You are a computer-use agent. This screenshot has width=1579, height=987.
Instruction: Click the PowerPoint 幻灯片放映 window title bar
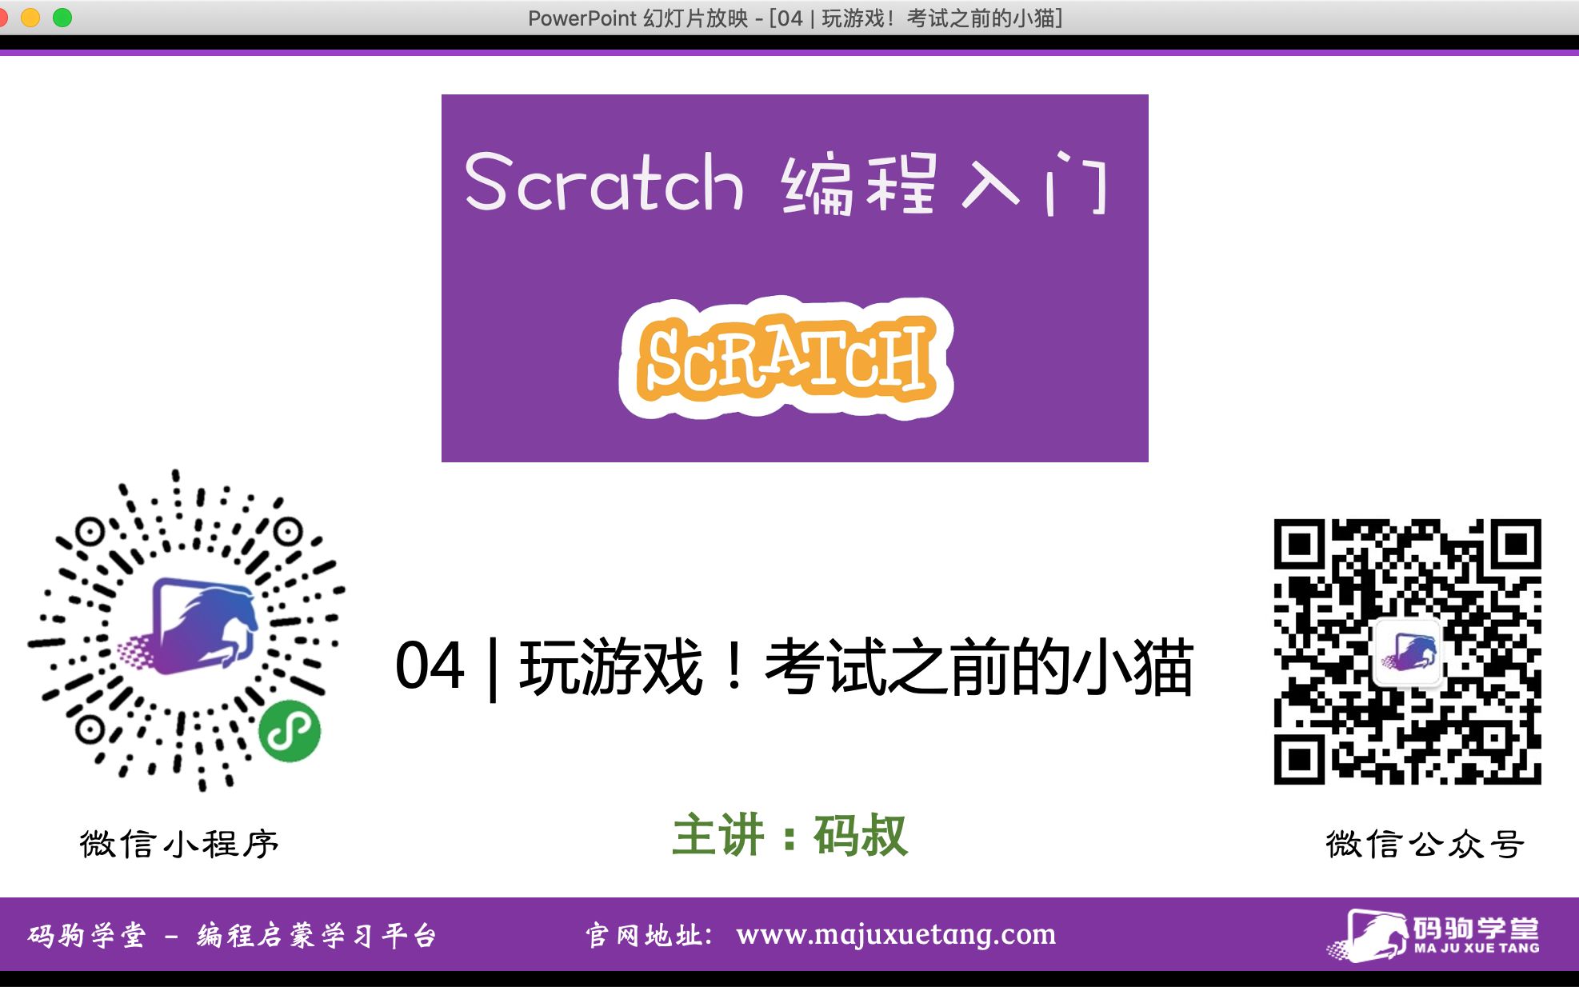(793, 18)
